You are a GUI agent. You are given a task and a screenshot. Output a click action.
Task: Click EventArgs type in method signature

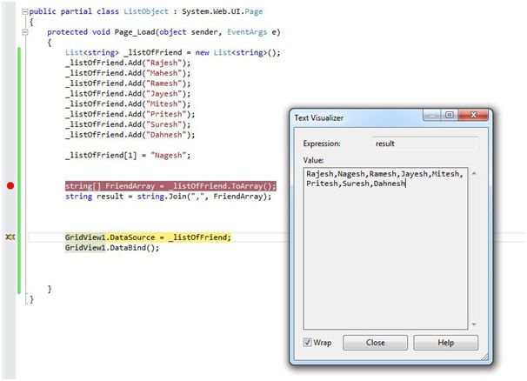(247, 32)
